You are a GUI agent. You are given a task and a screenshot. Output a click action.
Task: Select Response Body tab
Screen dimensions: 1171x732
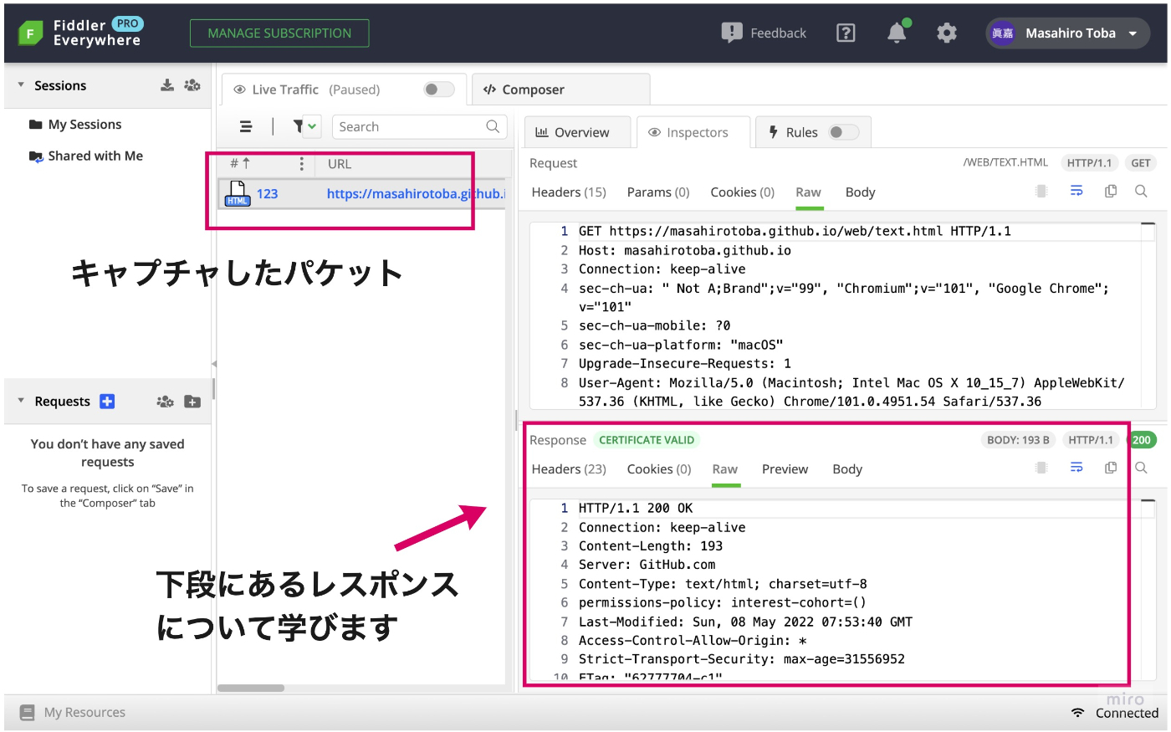(x=847, y=469)
